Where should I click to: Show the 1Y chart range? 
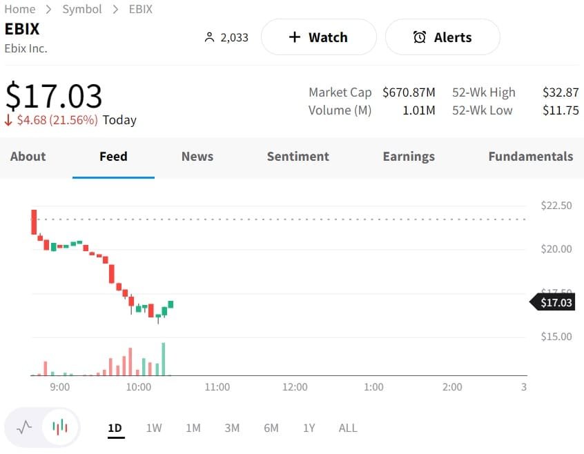coord(309,428)
